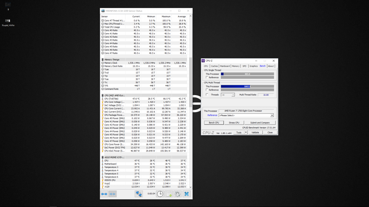Click the clock icon beside Total CPU Usage

(x=102, y=27)
